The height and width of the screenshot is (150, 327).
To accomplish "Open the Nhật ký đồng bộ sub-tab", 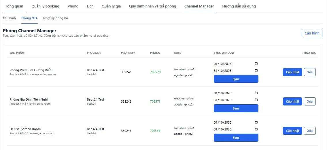I will (x=56, y=18).
